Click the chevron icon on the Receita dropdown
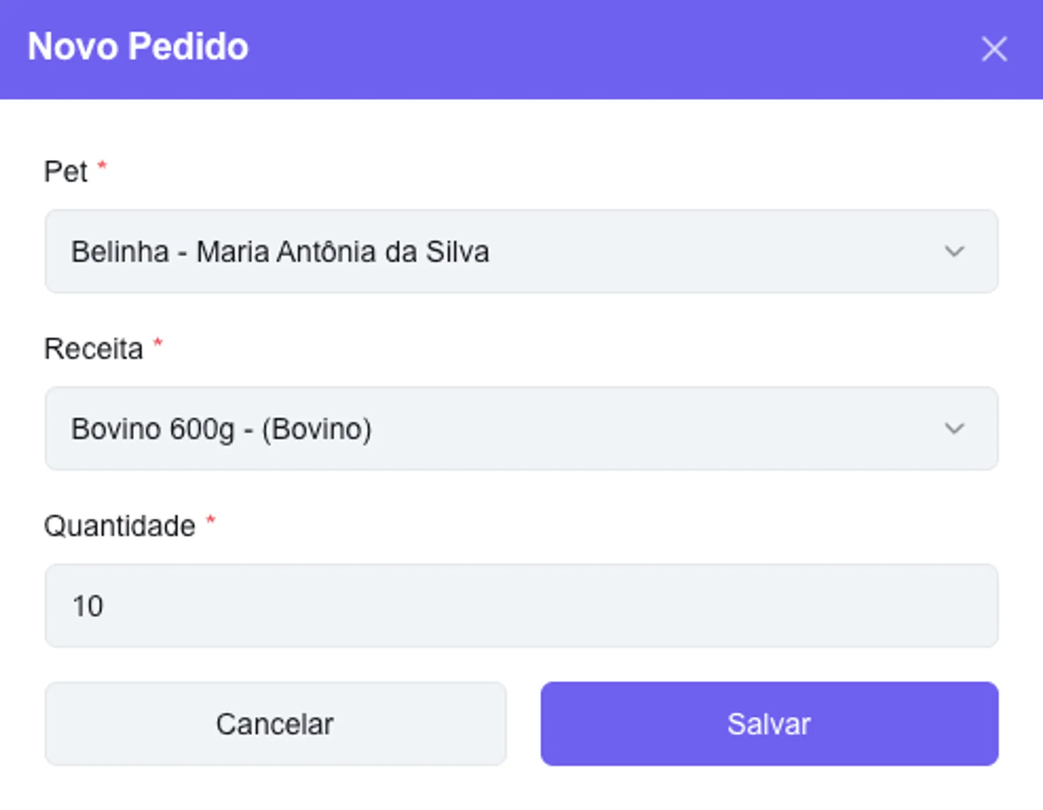Image resolution: width=1043 pixels, height=810 pixels. tap(954, 429)
